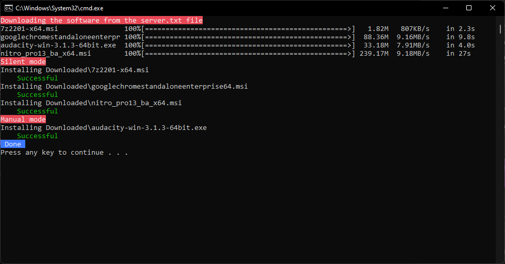Screen dimensions: 505x264
Task: Click Successful text under 7z2201 install
Action: pyautogui.click(x=37, y=78)
